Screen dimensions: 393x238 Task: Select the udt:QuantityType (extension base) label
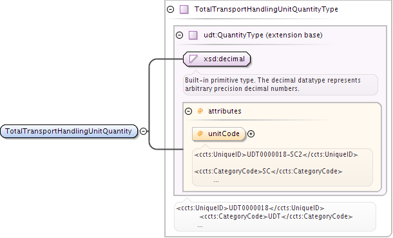(x=263, y=35)
